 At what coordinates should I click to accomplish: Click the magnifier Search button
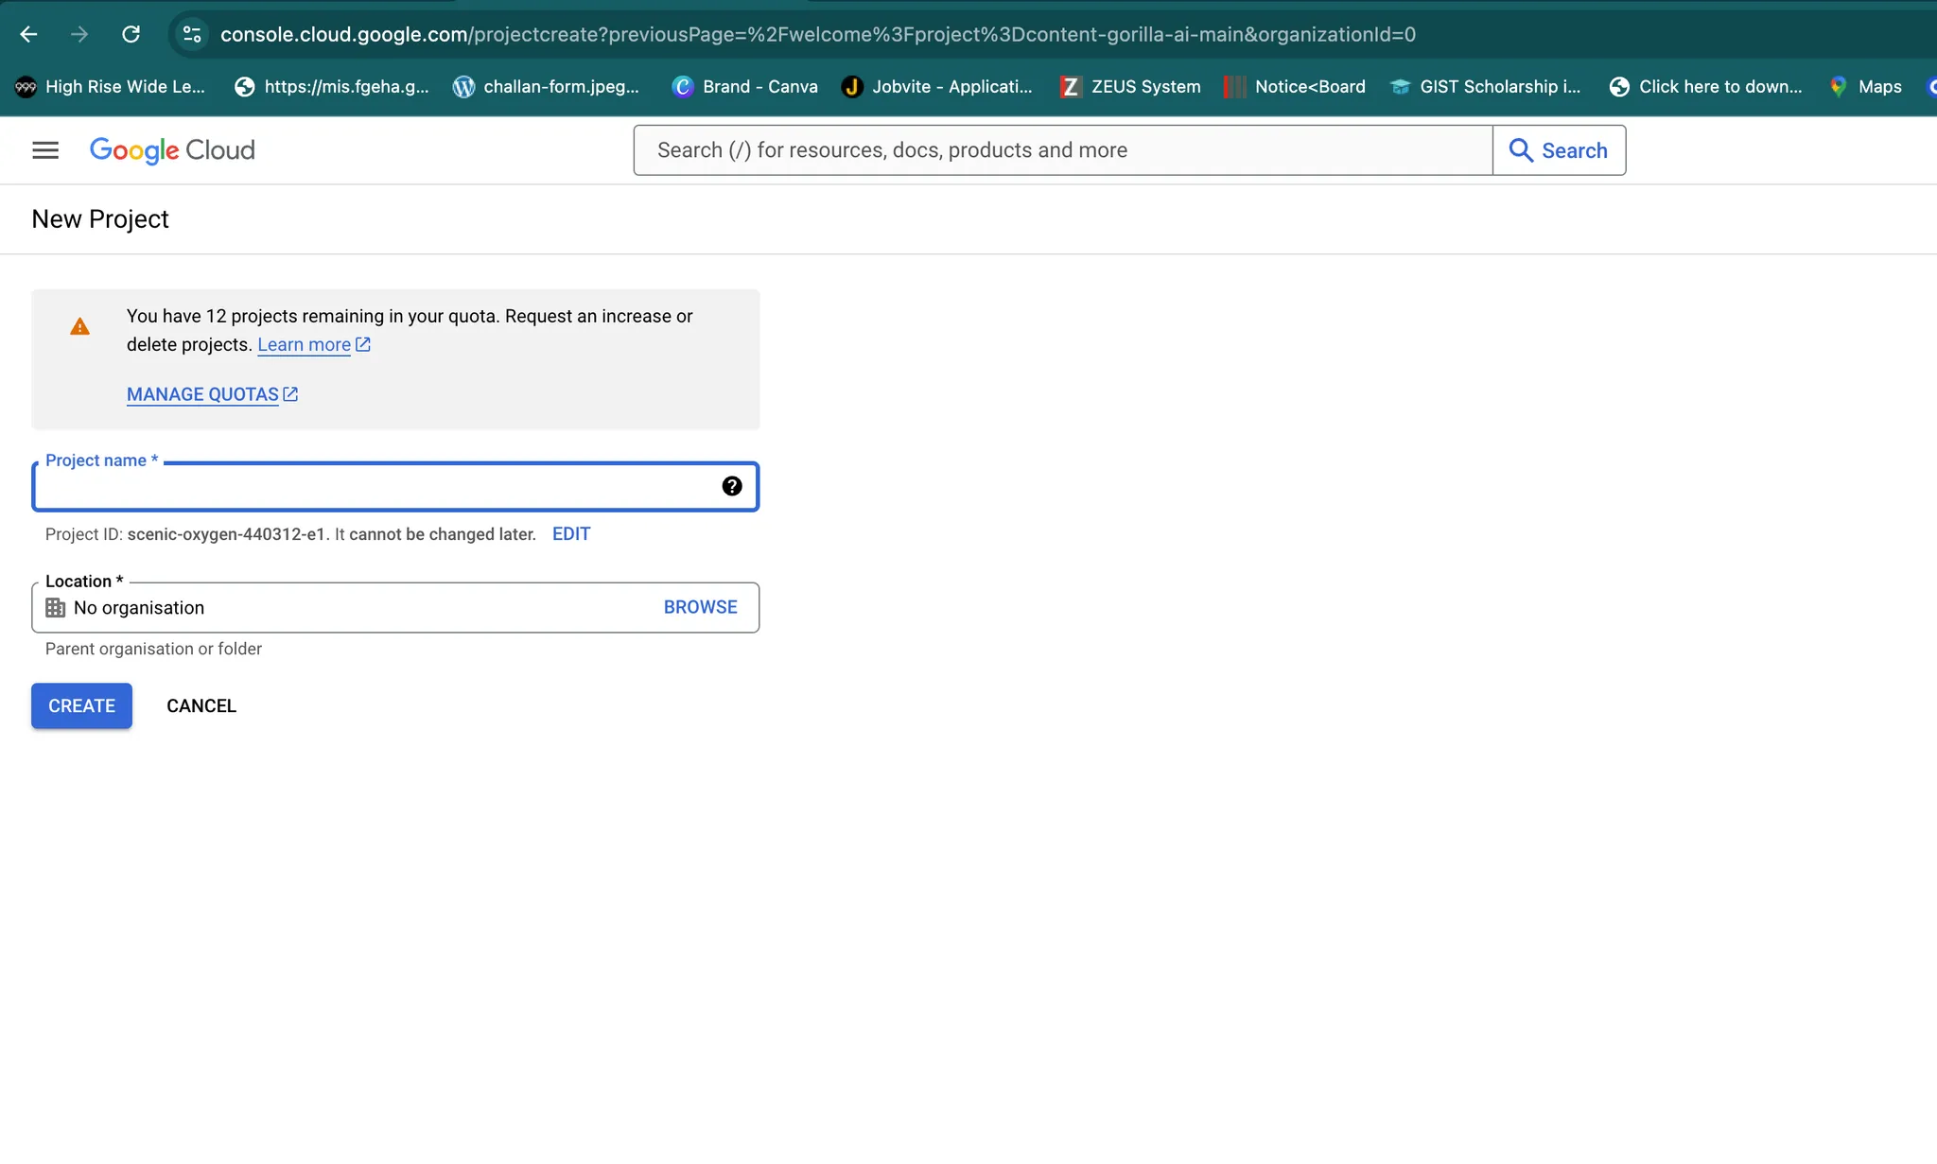(x=1559, y=150)
